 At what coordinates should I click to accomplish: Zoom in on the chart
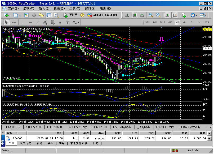pyautogui.click(x=151, y=15)
